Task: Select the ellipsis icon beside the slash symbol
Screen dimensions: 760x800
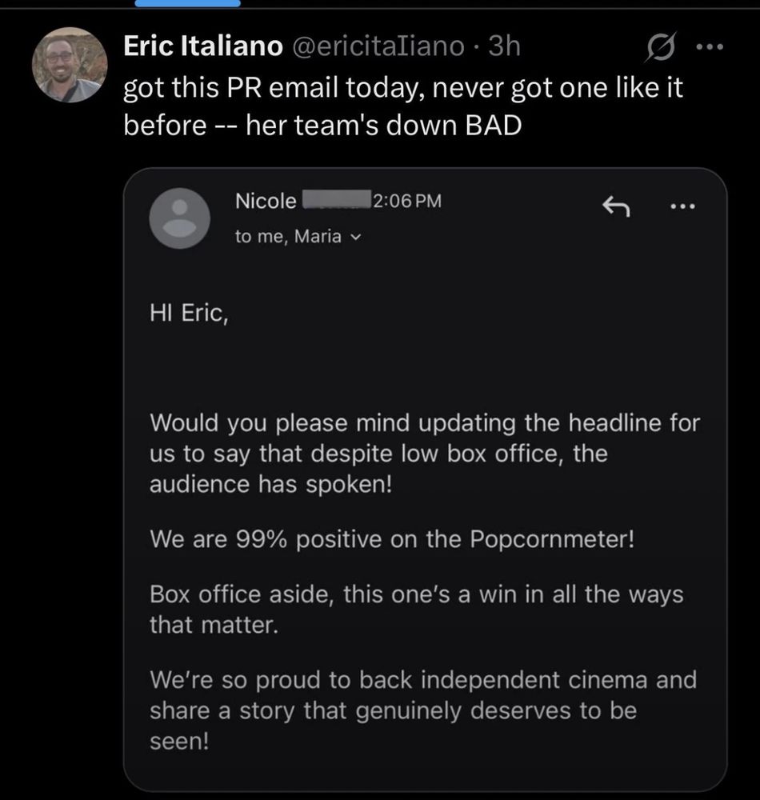Action: point(710,46)
